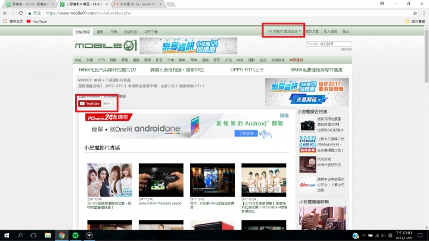Click 登出 to log out

click(346, 32)
